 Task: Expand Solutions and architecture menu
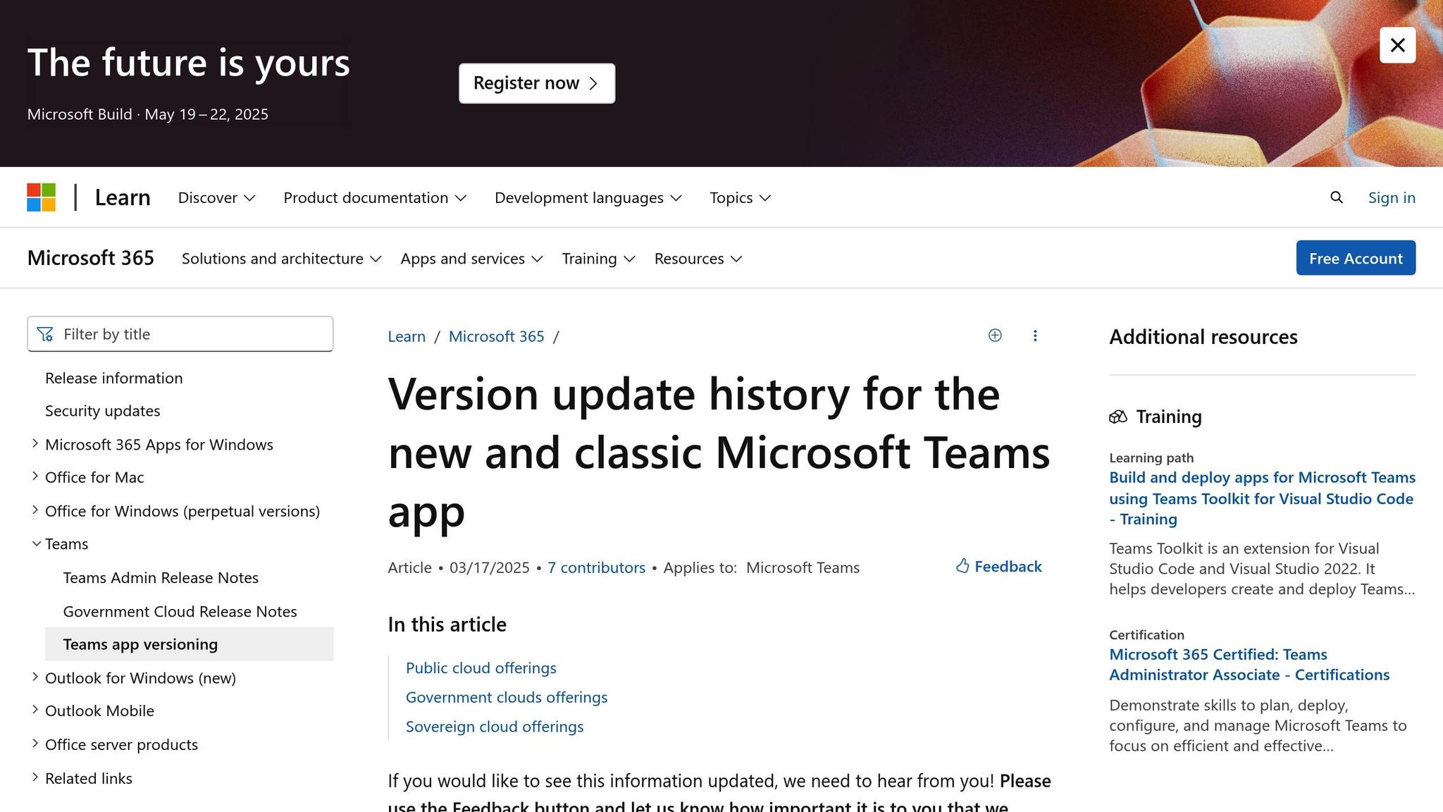pos(281,259)
